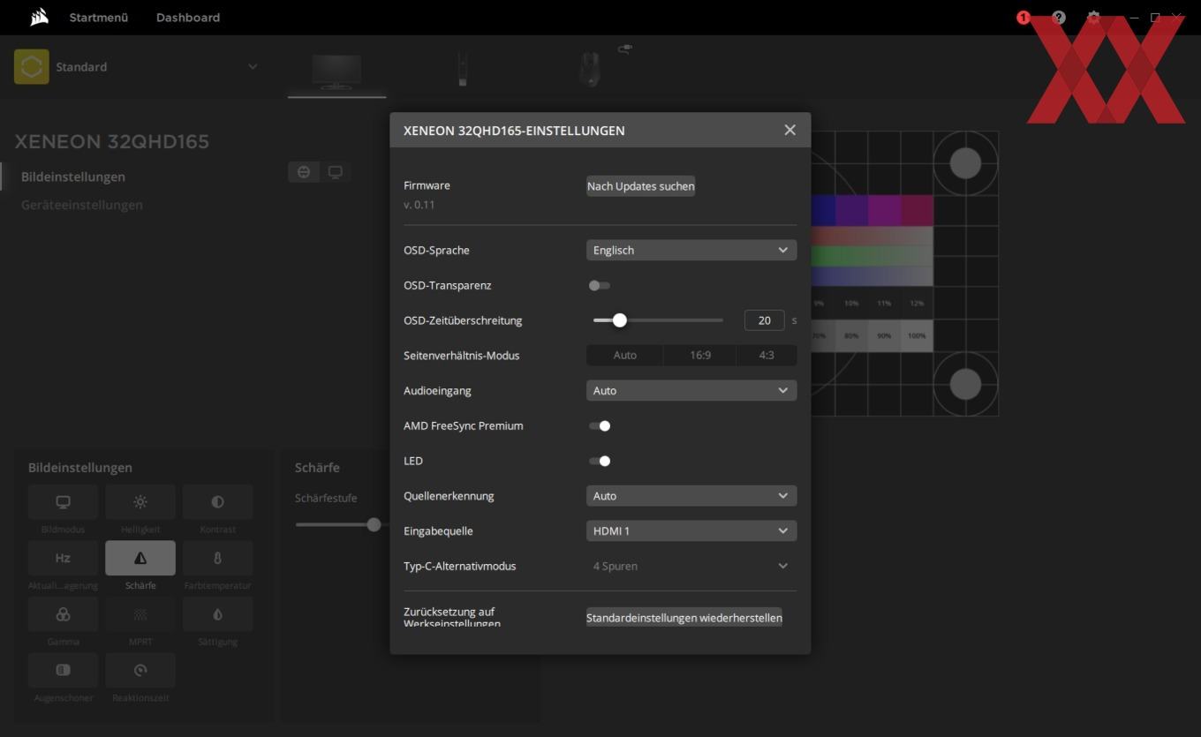
Task: Toggle AMD FreeSync Premium switch
Action: click(x=600, y=425)
